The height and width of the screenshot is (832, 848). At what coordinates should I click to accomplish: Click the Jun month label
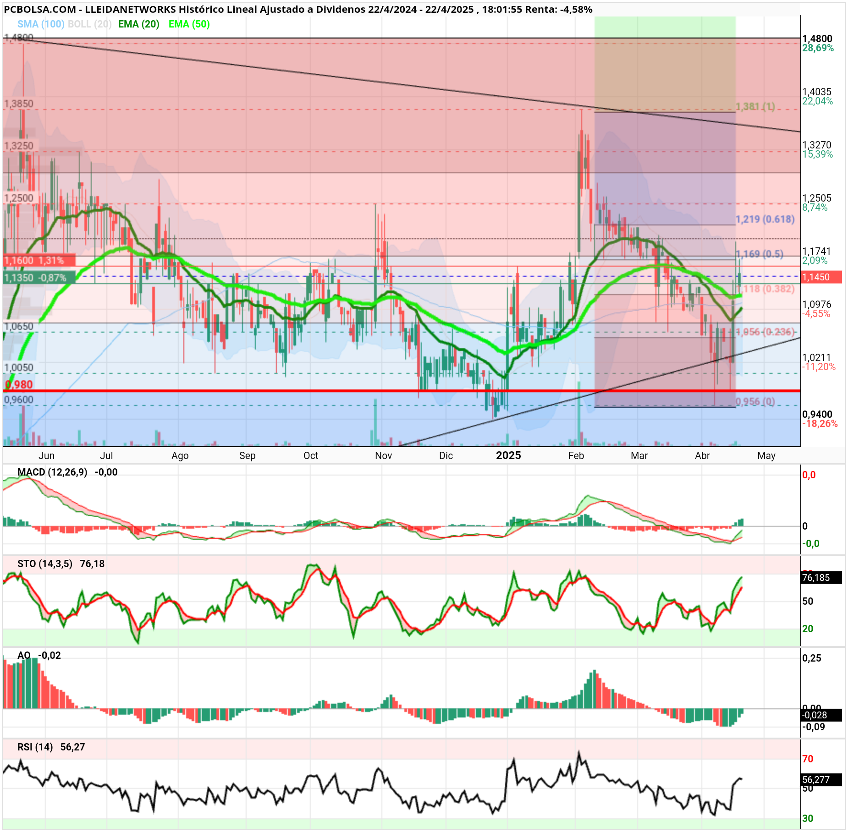47,455
